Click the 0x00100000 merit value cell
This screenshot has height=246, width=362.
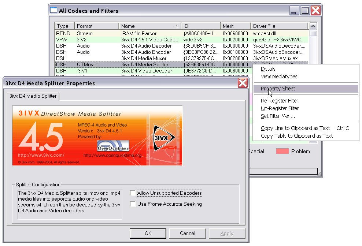point(235,52)
